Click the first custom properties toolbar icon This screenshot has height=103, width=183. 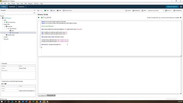[x=2, y=84]
